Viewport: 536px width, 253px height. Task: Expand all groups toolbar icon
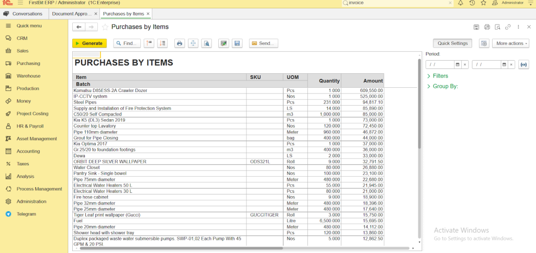(x=163, y=43)
